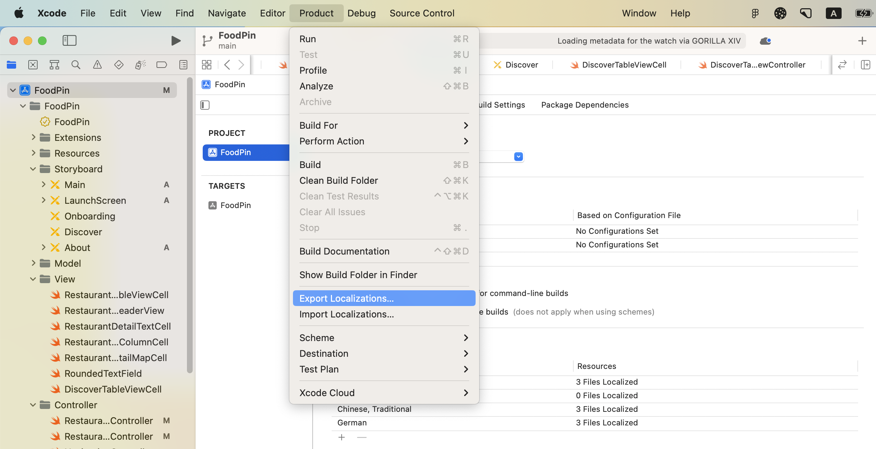Open the Breakpoint navigator icon

pos(162,65)
